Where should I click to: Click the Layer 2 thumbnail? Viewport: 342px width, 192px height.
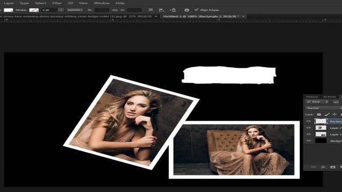(321, 128)
